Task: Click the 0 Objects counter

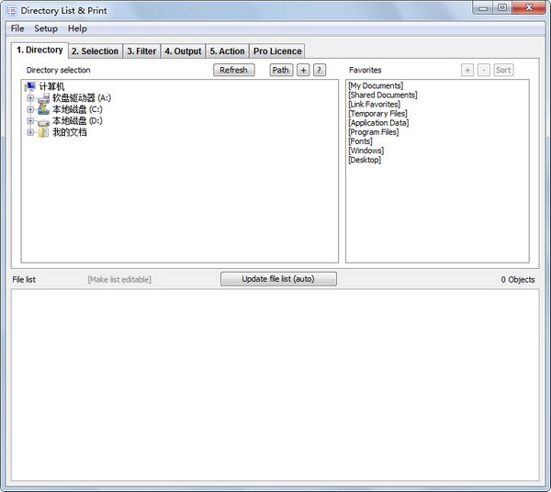Action: pos(518,280)
